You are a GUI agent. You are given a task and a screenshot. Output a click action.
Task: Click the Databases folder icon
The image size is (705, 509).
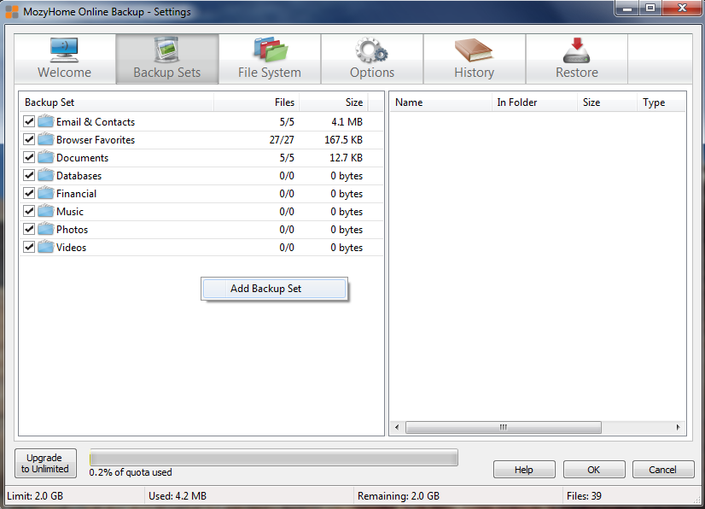[x=46, y=176]
